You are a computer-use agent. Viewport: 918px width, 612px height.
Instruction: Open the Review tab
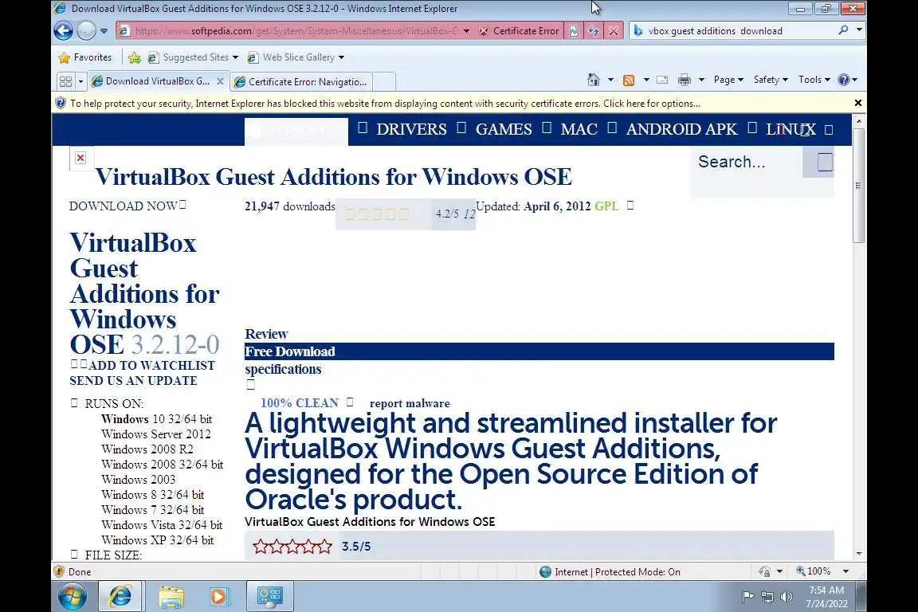(266, 334)
